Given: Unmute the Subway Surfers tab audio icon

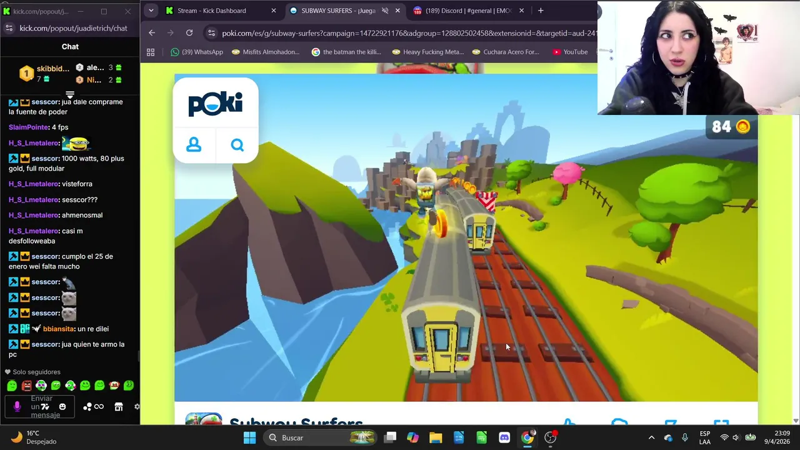Looking at the screenshot, I should pyautogui.click(x=385, y=11).
